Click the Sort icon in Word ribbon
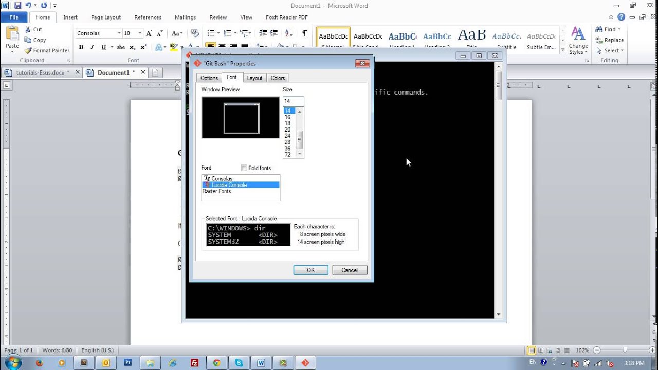The width and height of the screenshot is (658, 370). pyautogui.click(x=289, y=33)
